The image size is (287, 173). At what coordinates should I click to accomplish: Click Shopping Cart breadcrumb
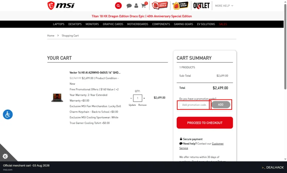[x=70, y=35]
